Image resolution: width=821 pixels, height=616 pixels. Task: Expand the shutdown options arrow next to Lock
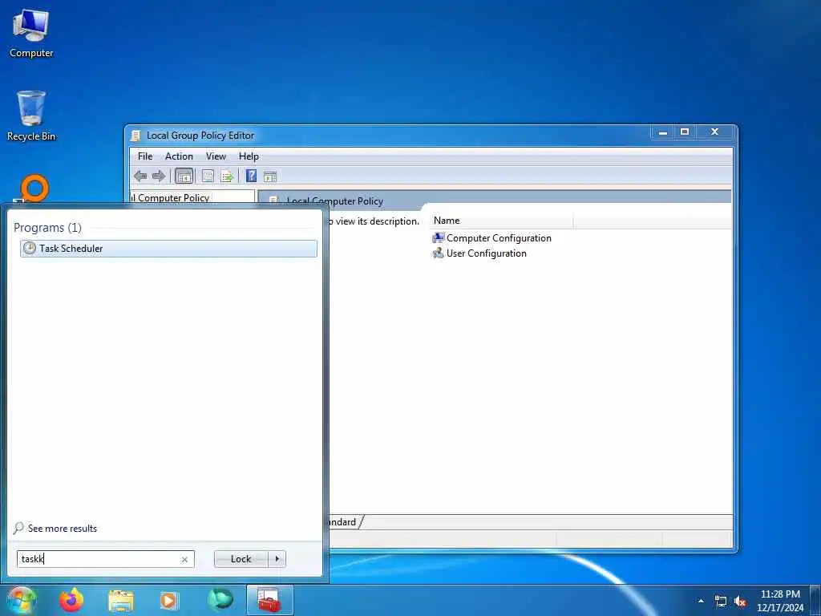click(x=277, y=559)
